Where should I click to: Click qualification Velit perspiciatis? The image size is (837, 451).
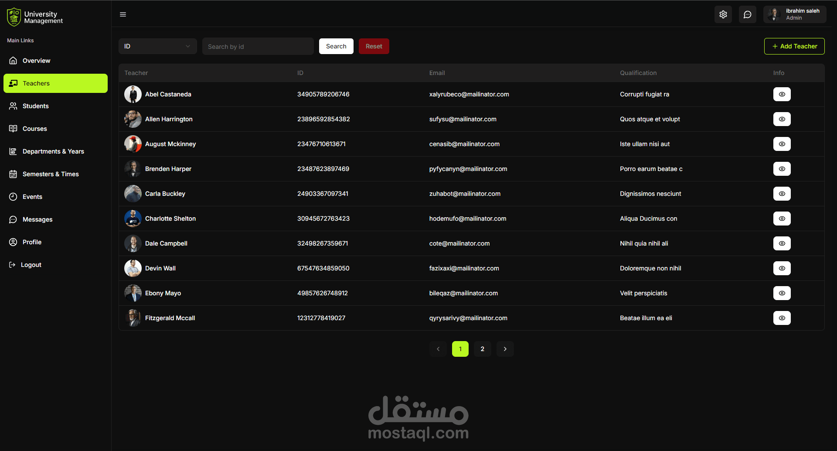643,293
